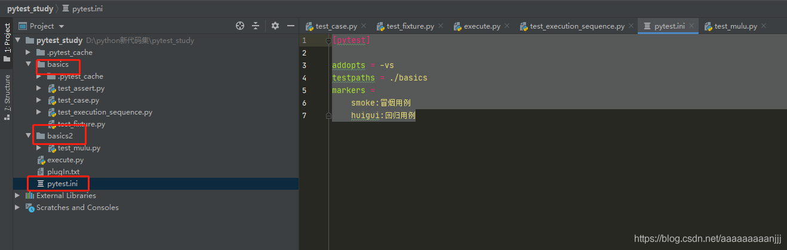Click line 3 in the editor gutter
This screenshot has height=250, width=787.
click(305, 65)
